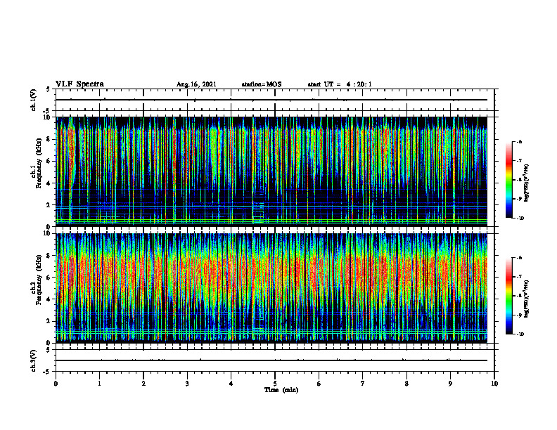Click the "ch.3(V)" waveform axis label
This screenshot has width=557, height=430.
pos(34,360)
